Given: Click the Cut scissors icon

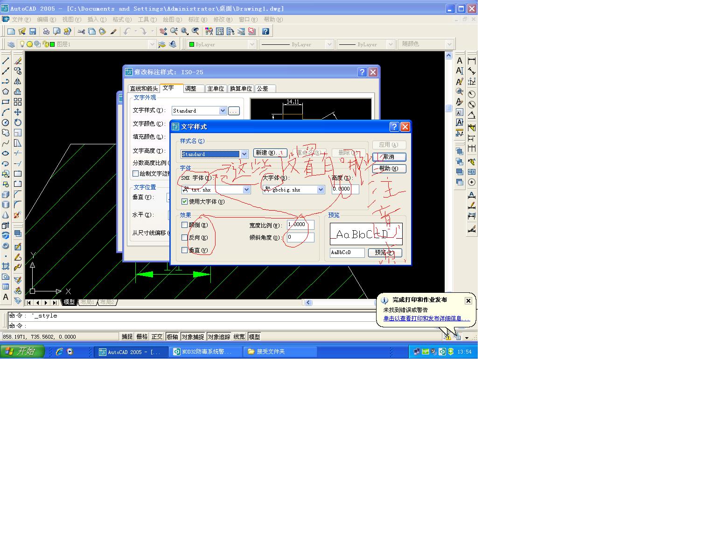Looking at the screenshot, I should pos(81,31).
